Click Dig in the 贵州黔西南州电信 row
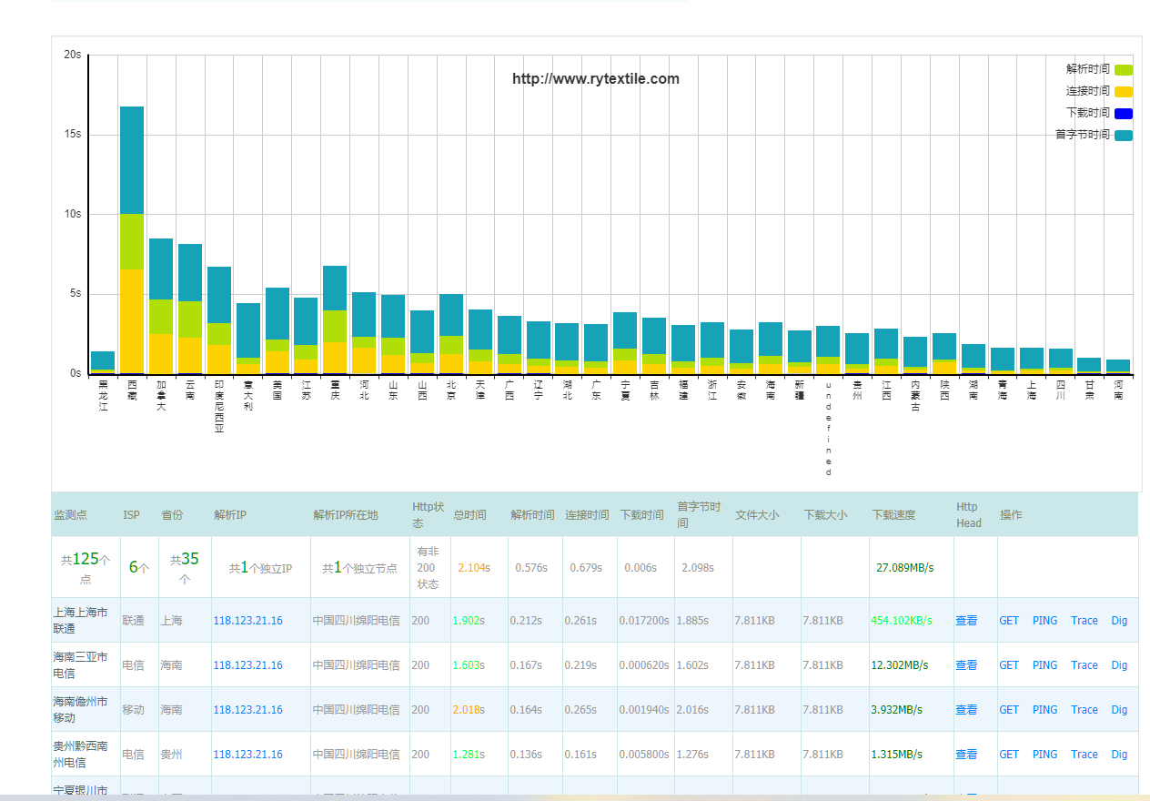This screenshot has height=801, width=1150. pos(1119,755)
